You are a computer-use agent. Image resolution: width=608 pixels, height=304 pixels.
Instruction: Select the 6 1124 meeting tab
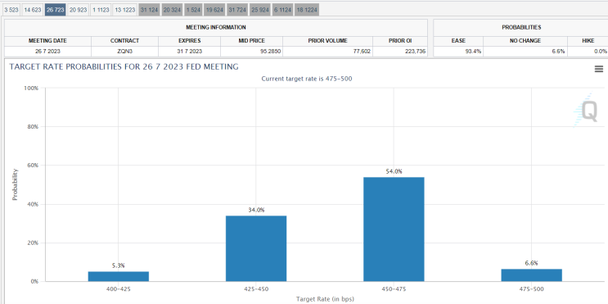[282, 10]
